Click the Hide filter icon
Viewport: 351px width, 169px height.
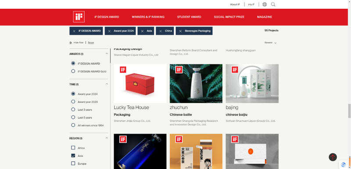pos(71,42)
